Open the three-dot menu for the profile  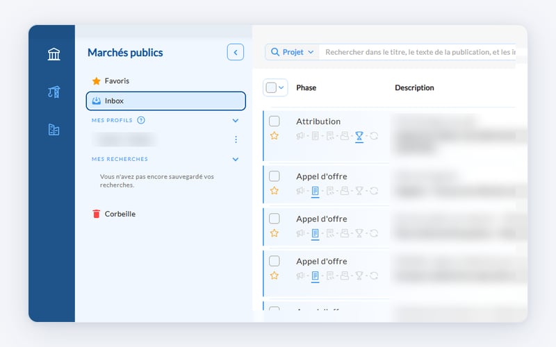(236, 139)
